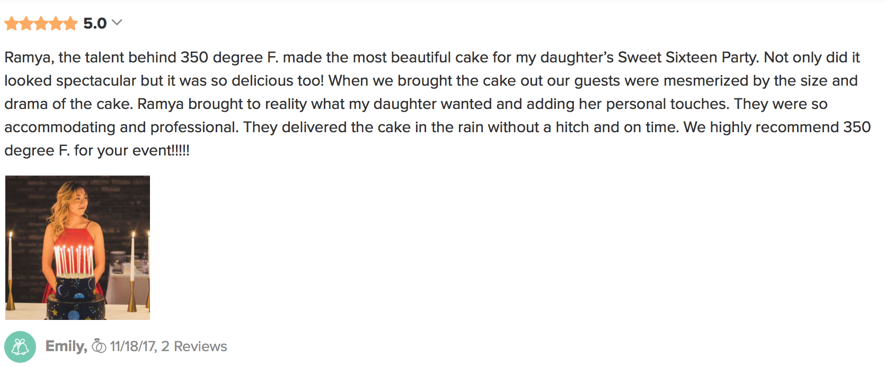Click the review line starting 'looked spectacular'
The image size is (885, 367).
click(x=431, y=80)
